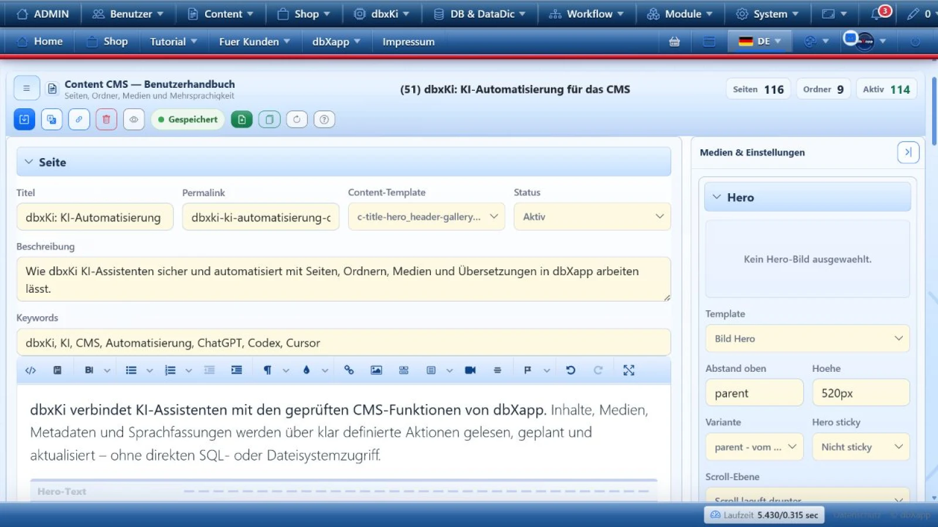
Task: Open the Template dropdown showing Bild Hero
Action: [x=807, y=338]
